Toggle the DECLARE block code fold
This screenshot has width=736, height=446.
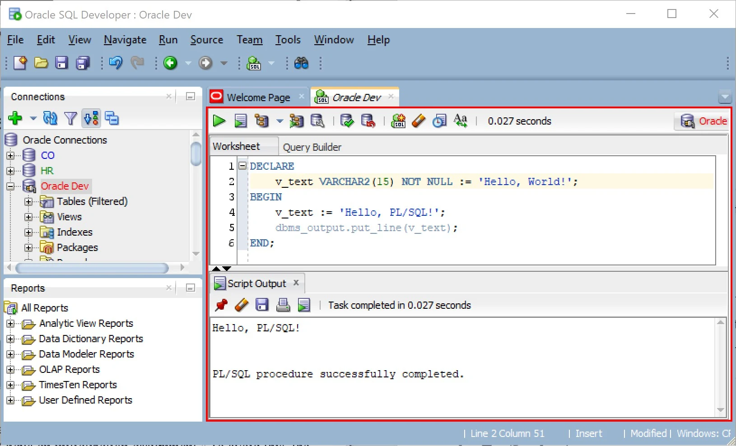pos(242,166)
